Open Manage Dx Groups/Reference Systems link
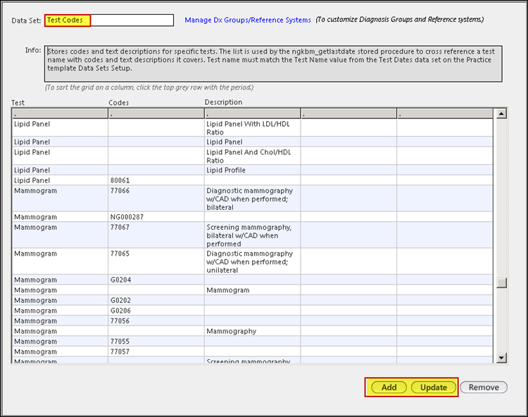528x417 pixels. tap(248, 20)
